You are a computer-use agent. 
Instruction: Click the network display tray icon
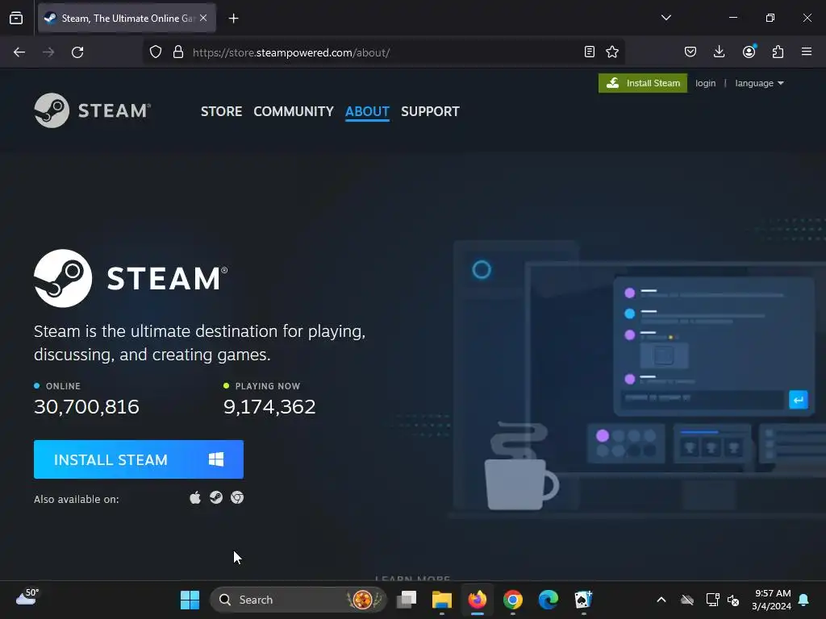(x=712, y=600)
